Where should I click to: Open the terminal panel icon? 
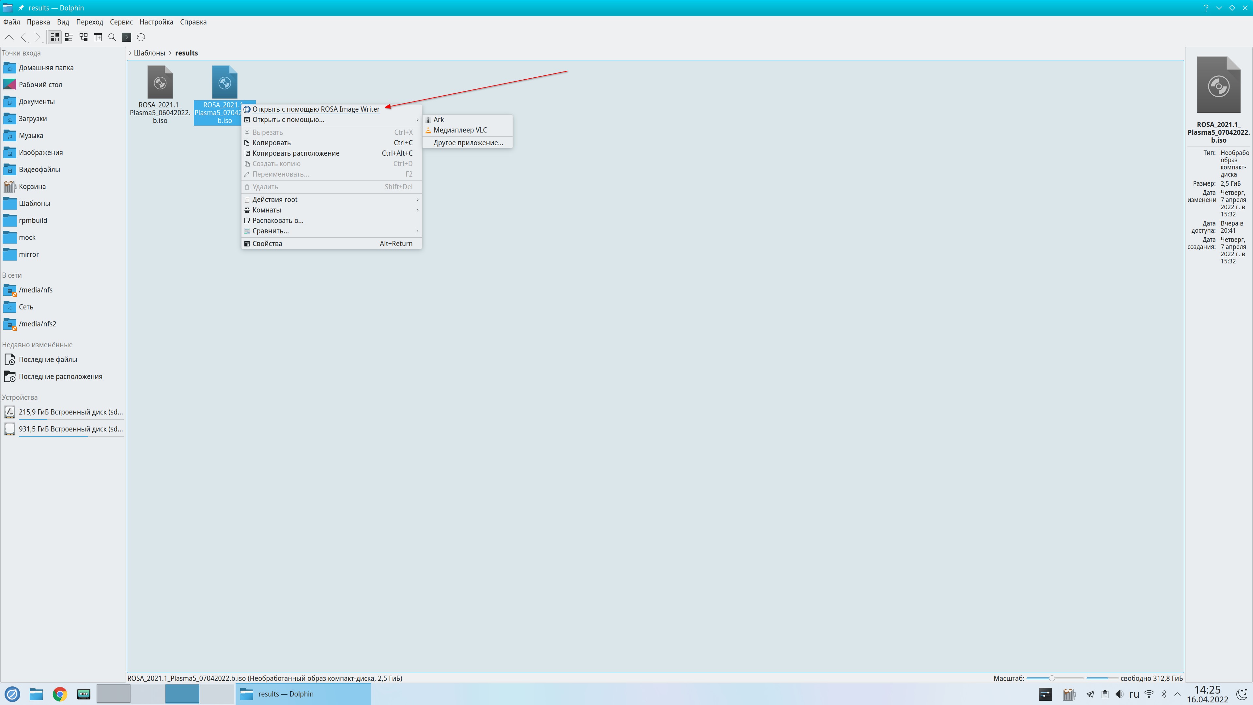pos(127,37)
